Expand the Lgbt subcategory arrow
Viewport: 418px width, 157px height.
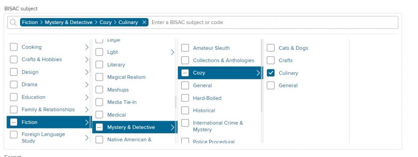coord(173,52)
